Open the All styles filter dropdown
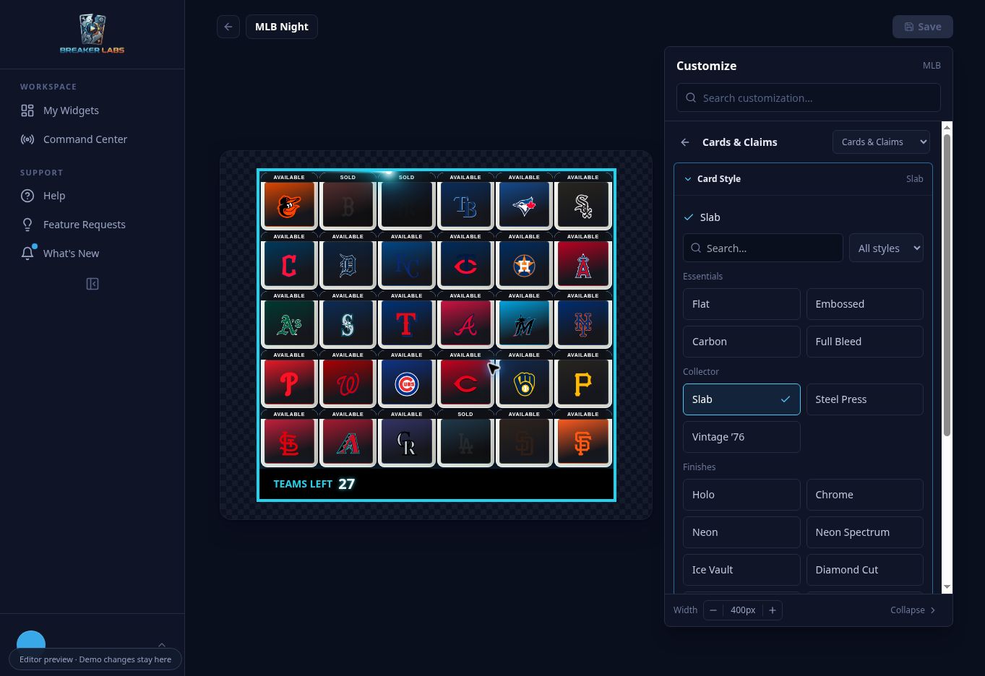 click(x=886, y=248)
